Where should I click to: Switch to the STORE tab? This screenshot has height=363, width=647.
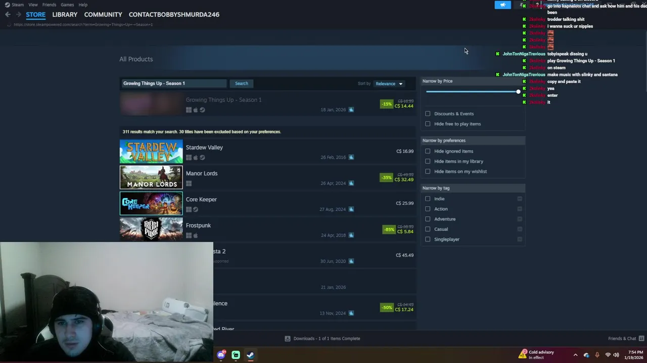point(35,15)
